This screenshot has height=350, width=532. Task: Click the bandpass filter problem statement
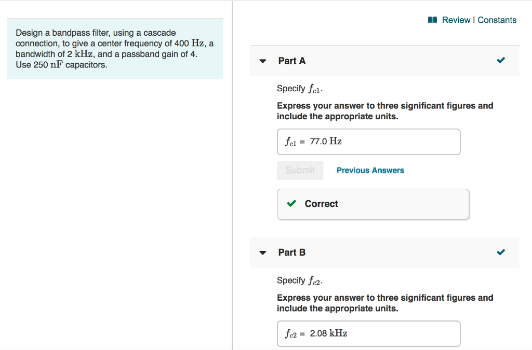[x=115, y=49]
